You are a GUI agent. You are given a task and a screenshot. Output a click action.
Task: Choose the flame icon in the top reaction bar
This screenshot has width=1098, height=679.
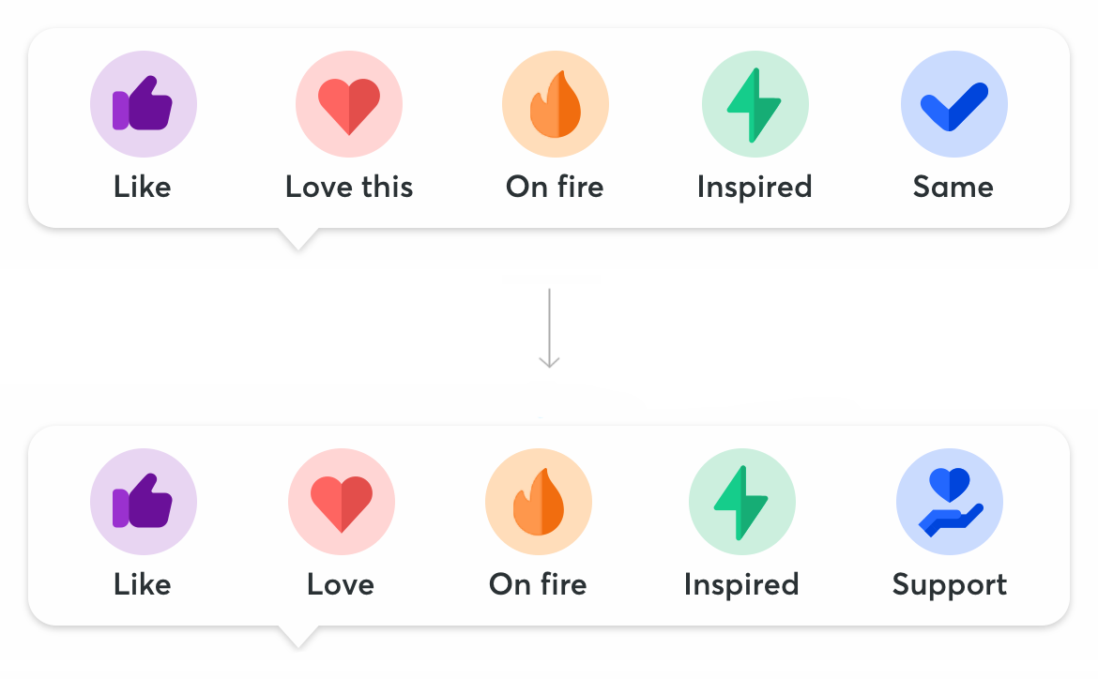(x=556, y=104)
